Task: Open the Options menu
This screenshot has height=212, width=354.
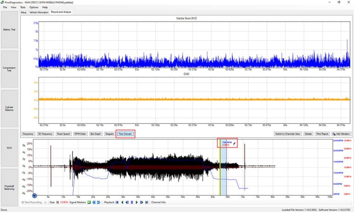Action: tap(34, 7)
